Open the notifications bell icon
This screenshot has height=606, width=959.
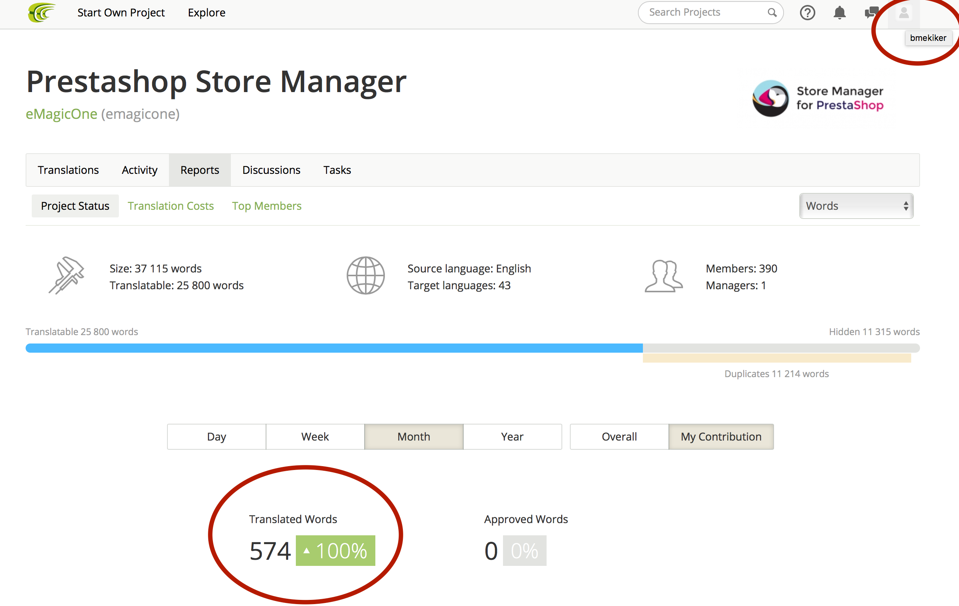click(839, 13)
